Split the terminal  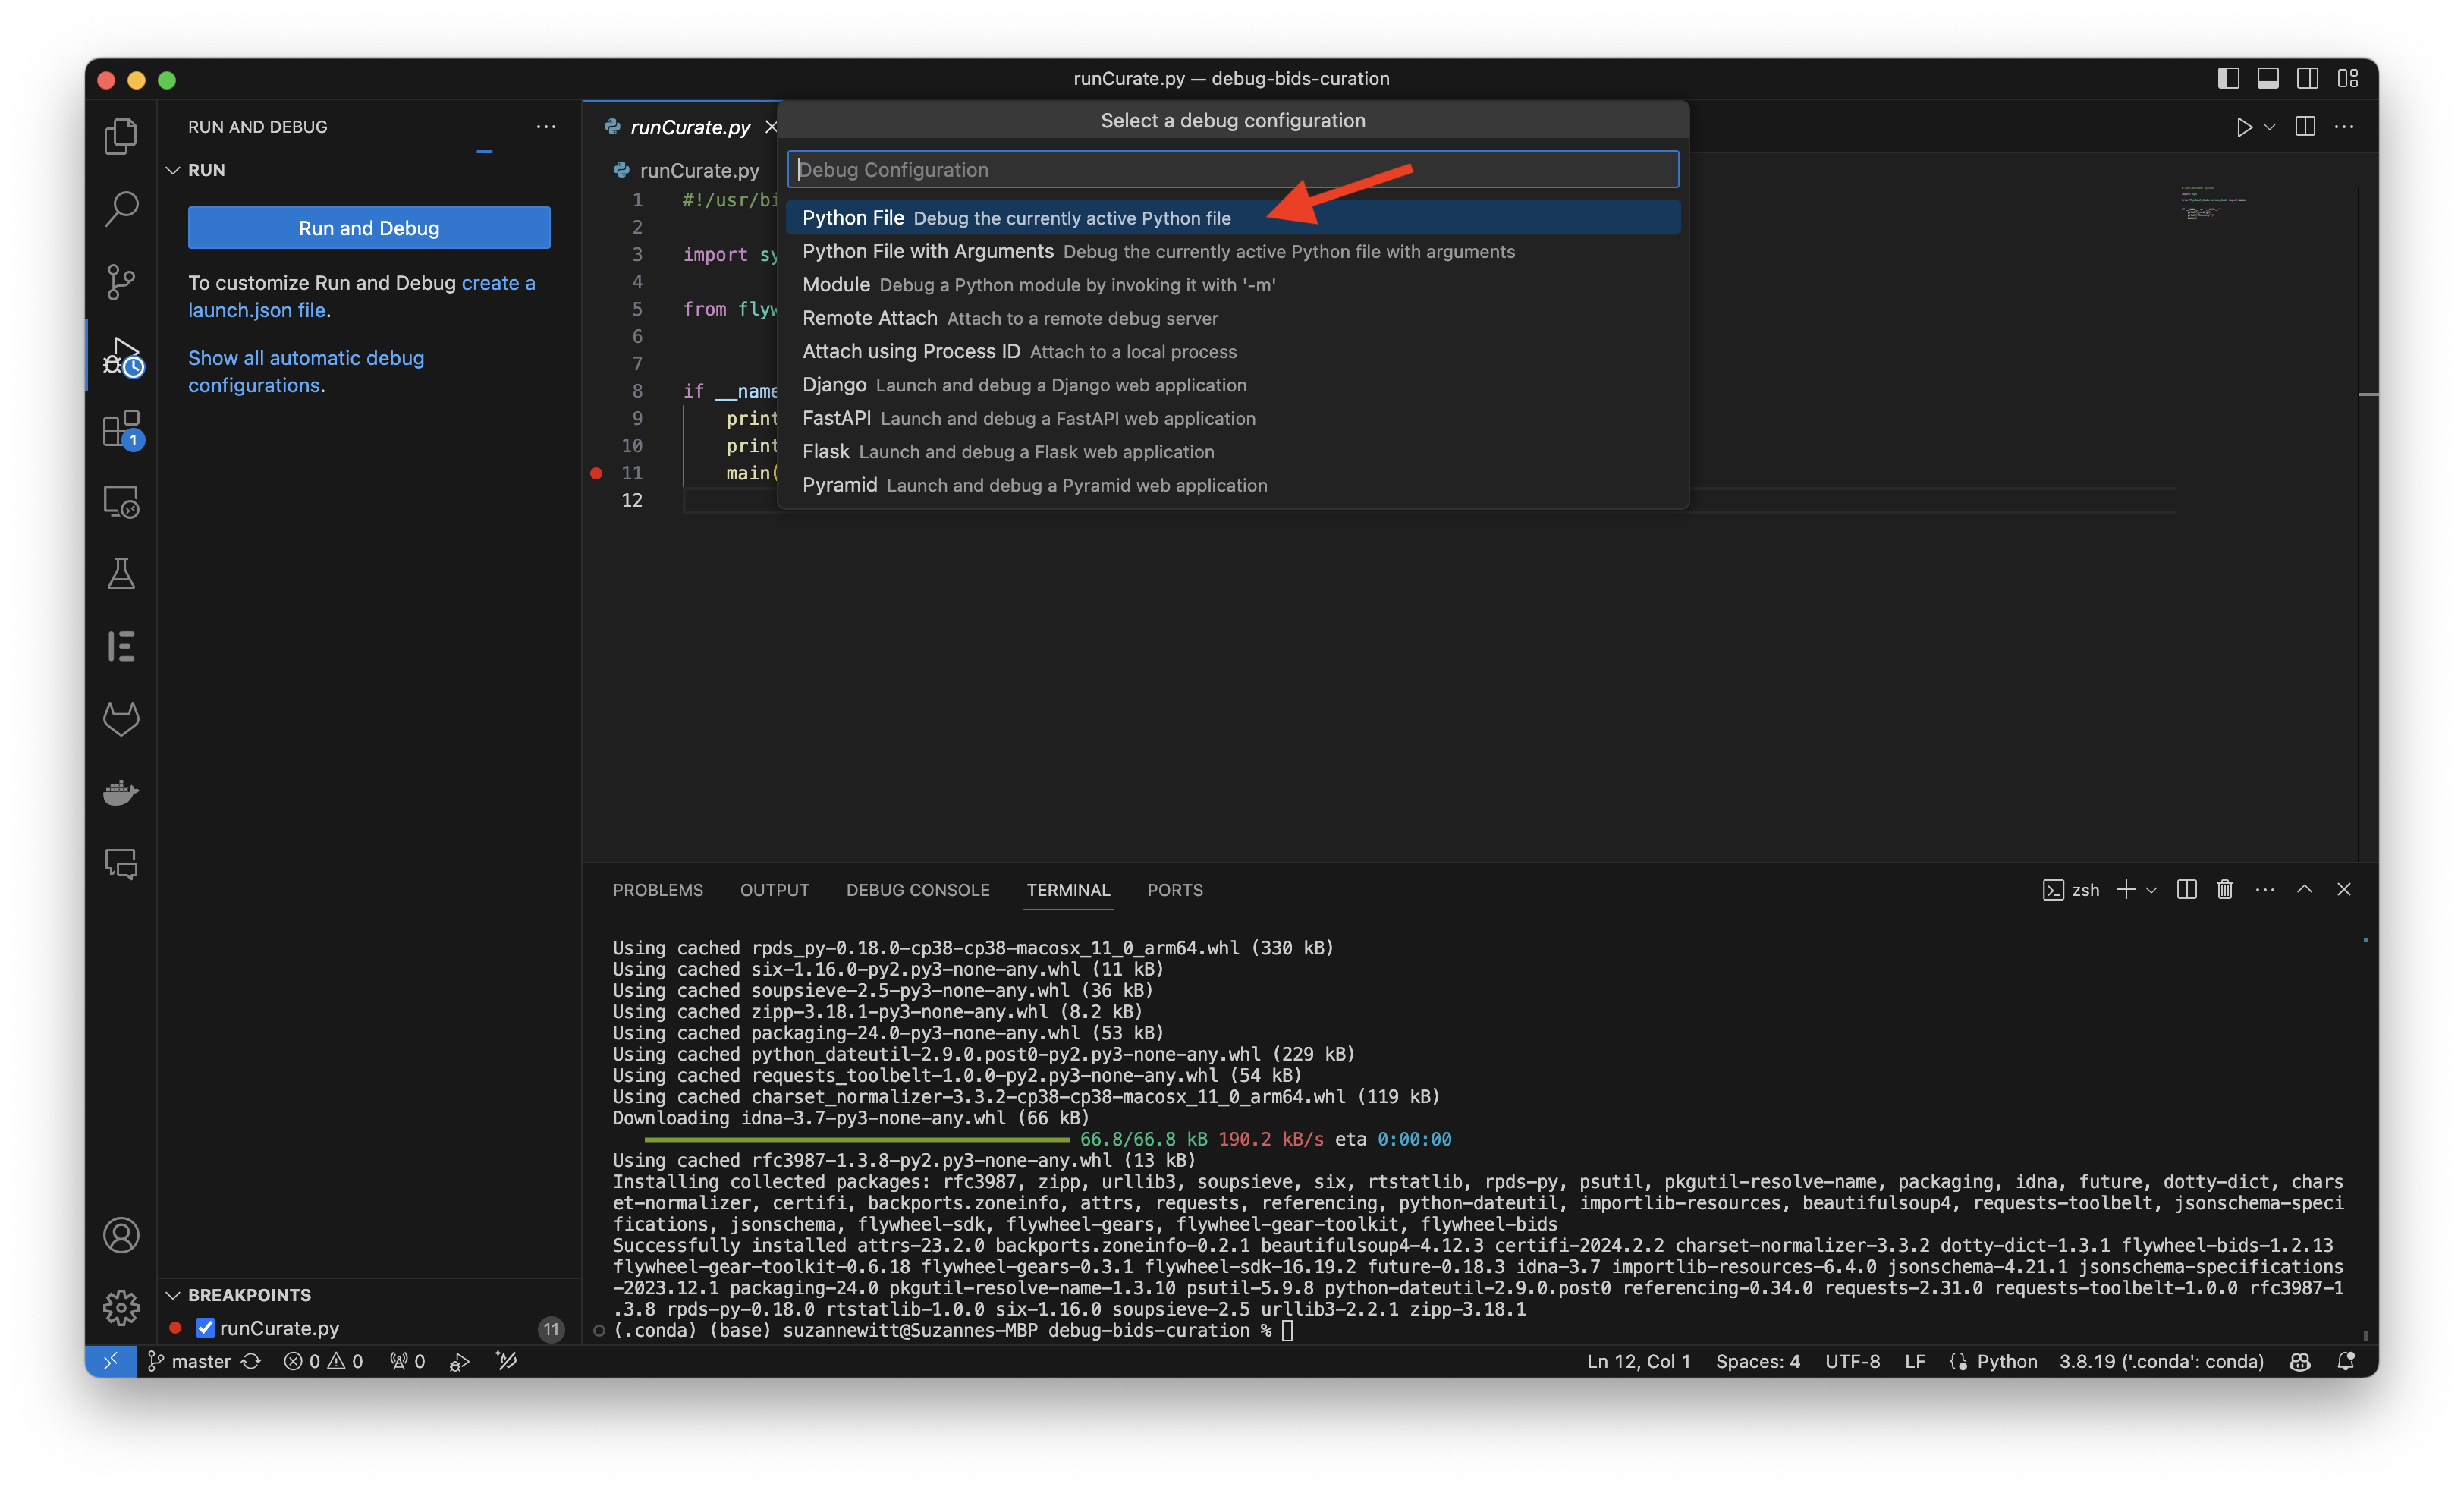(2186, 889)
